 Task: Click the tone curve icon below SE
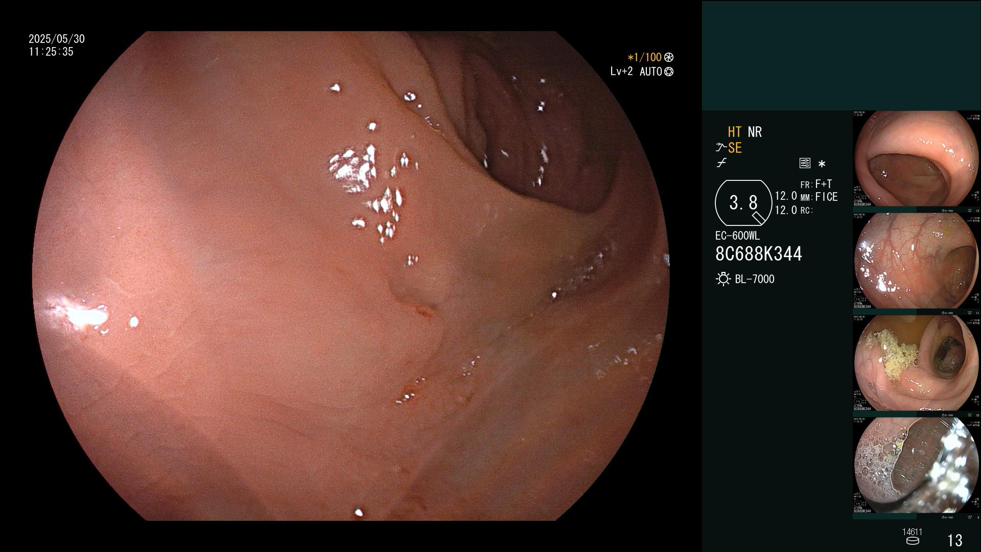pyautogui.click(x=721, y=163)
